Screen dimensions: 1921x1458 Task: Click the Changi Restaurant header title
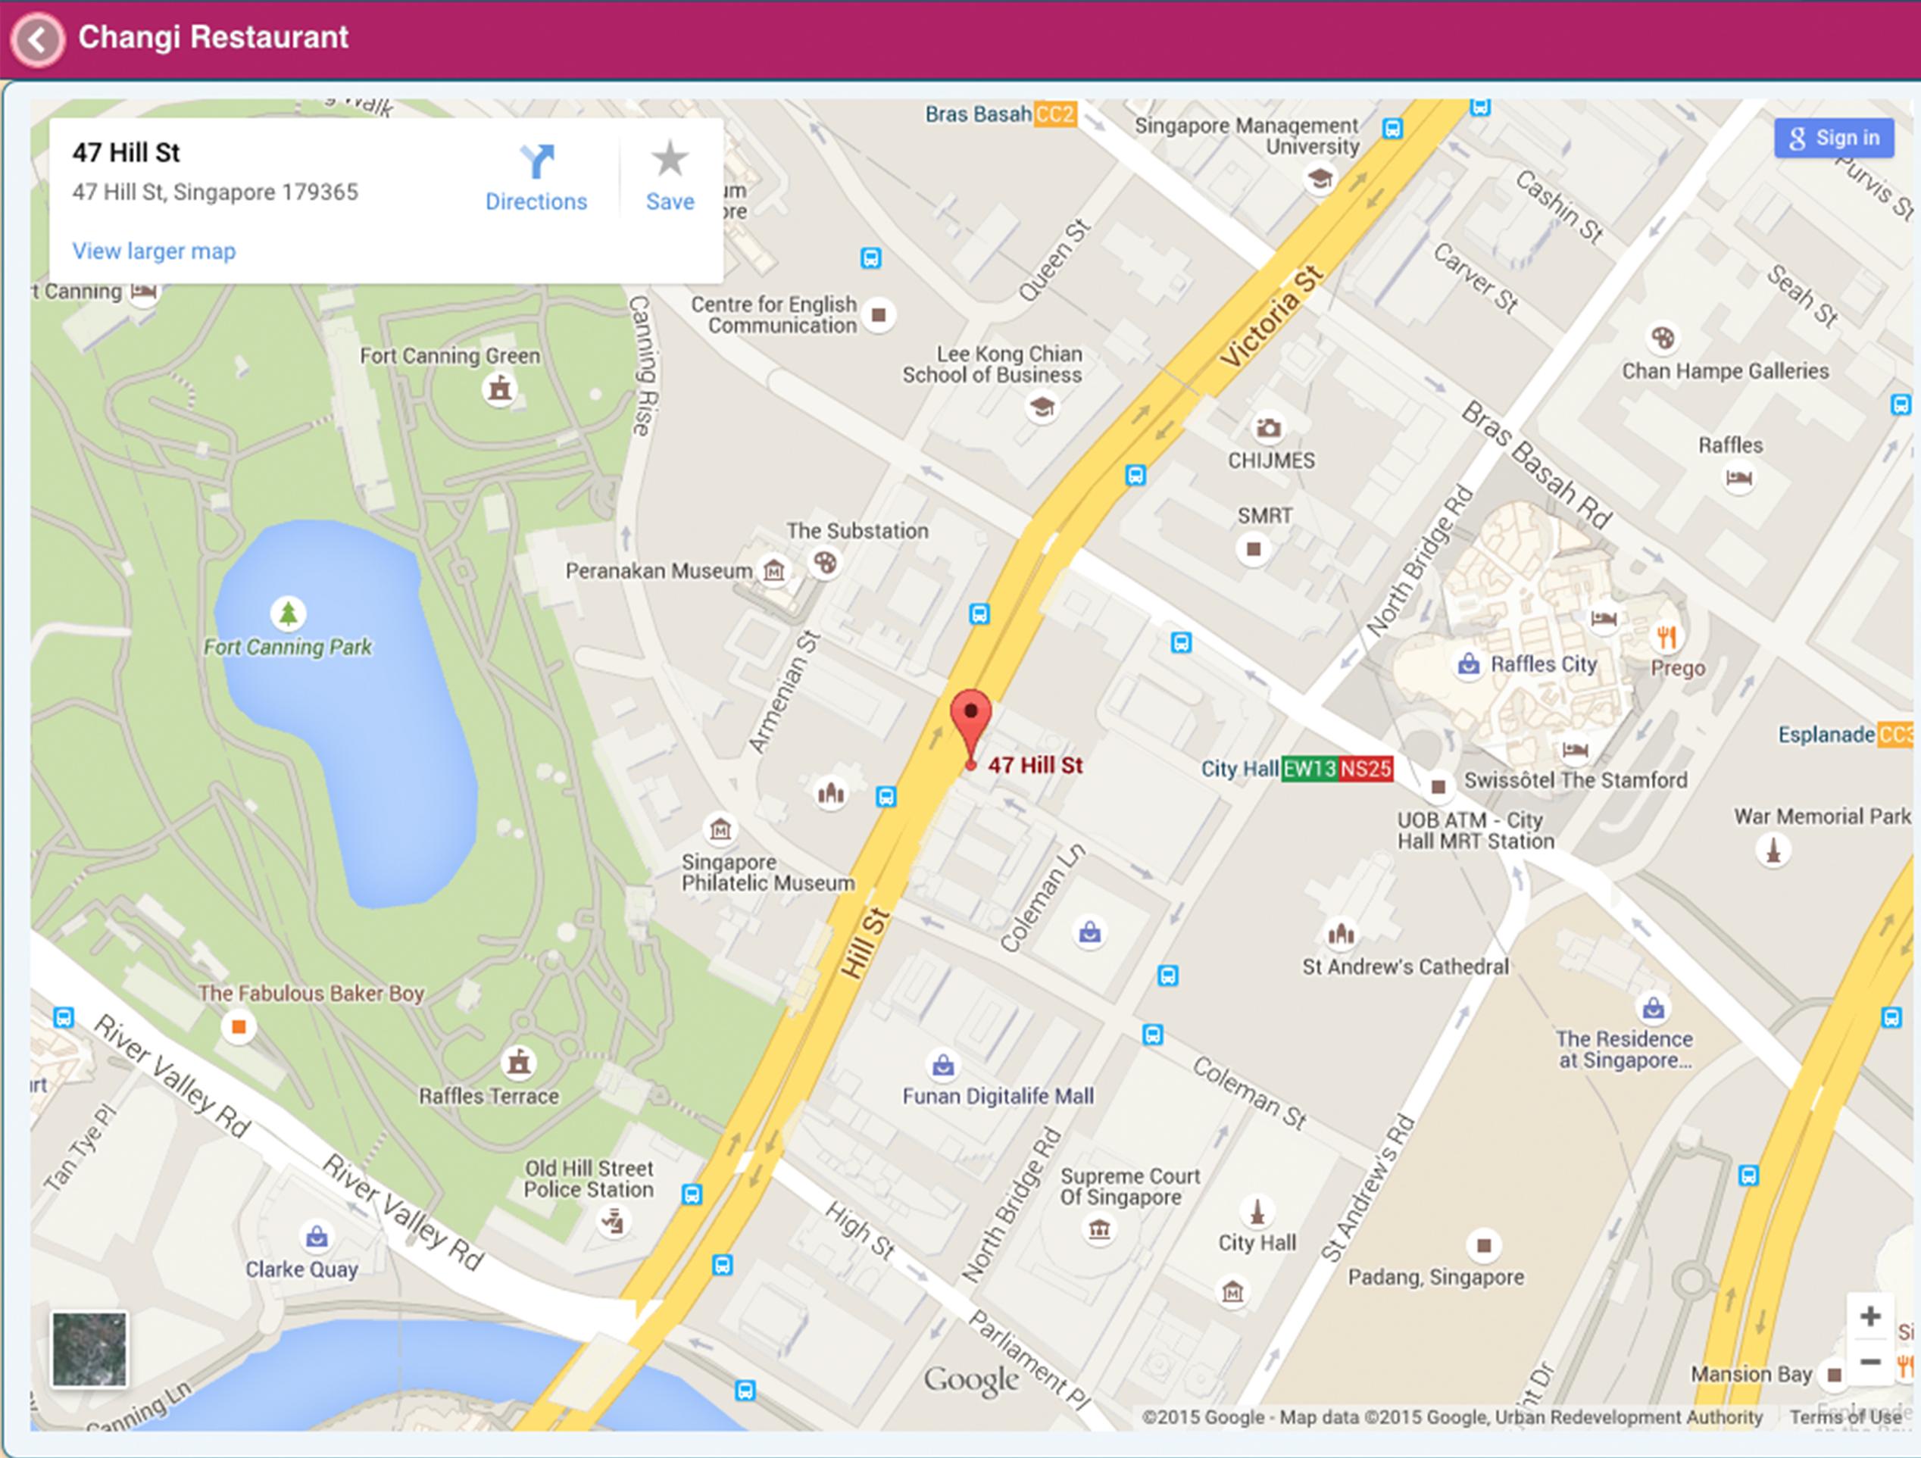213,37
